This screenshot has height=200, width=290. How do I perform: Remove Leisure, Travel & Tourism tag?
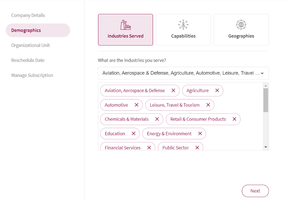pos(208,105)
